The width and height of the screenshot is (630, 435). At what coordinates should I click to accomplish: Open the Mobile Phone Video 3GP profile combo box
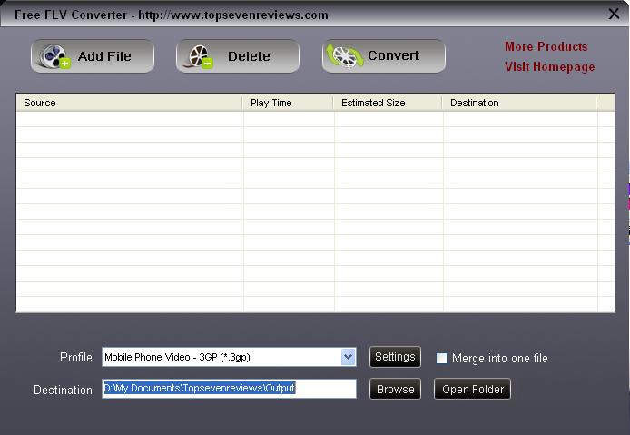click(x=229, y=357)
